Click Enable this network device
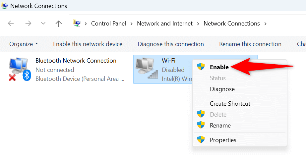The image size is (306, 155). 88,44
